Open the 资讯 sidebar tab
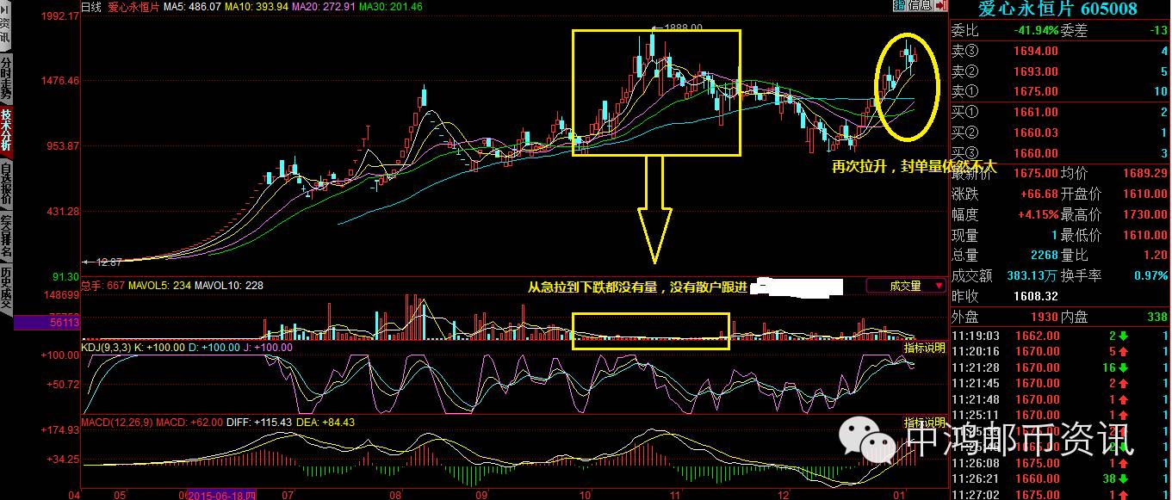This screenshot has height=500, width=1172. point(6,33)
